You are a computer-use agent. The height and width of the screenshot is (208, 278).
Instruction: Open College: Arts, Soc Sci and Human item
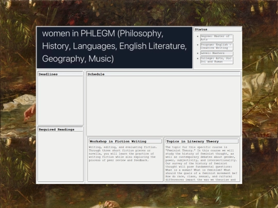coord(216,60)
